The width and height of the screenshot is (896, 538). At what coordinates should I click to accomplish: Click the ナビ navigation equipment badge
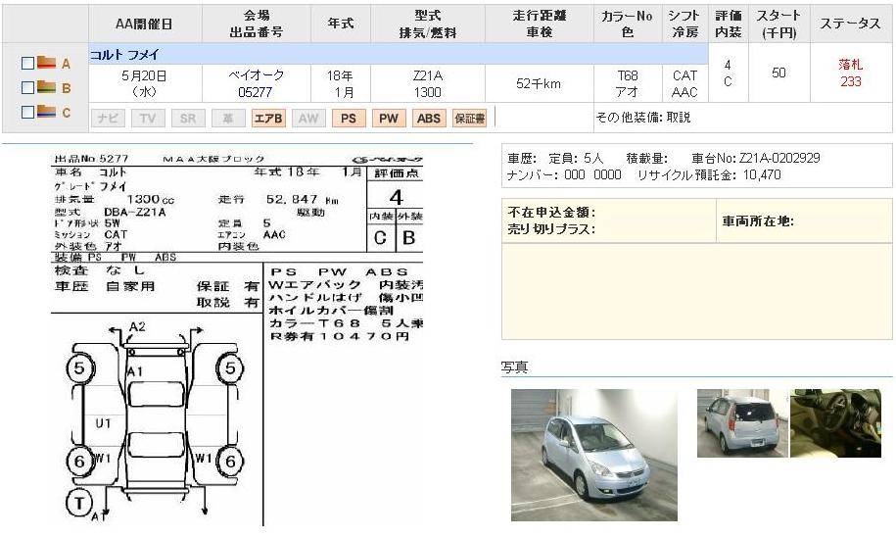click(x=108, y=118)
